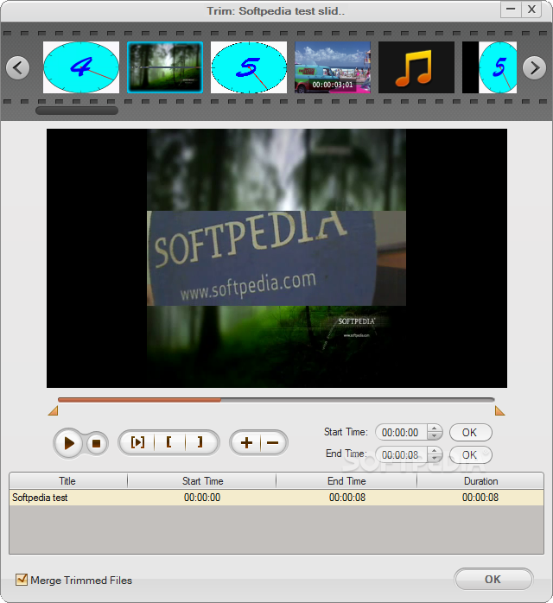Select the middle clock number 5 thumbnail
The height and width of the screenshot is (603, 553).
(x=249, y=67)
